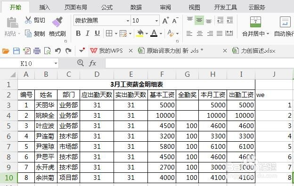294x186 pixels.
Task: Toggle middle vertical alignment
Action: point(199,20)
